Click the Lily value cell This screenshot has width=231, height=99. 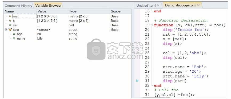(40, 38)
